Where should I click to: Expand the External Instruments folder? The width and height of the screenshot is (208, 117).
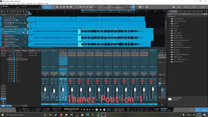pyautogui.click(x=170, y=21)
